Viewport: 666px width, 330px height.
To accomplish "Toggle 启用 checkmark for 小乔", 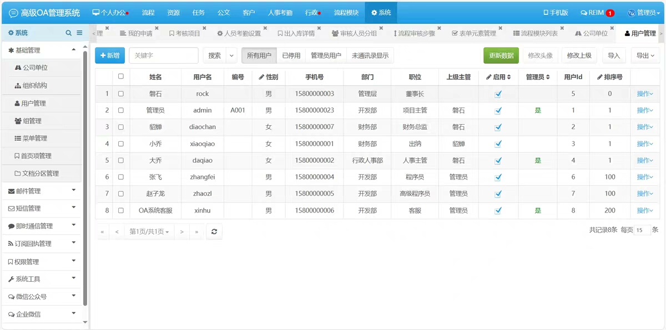I will (x=498, y=144).
